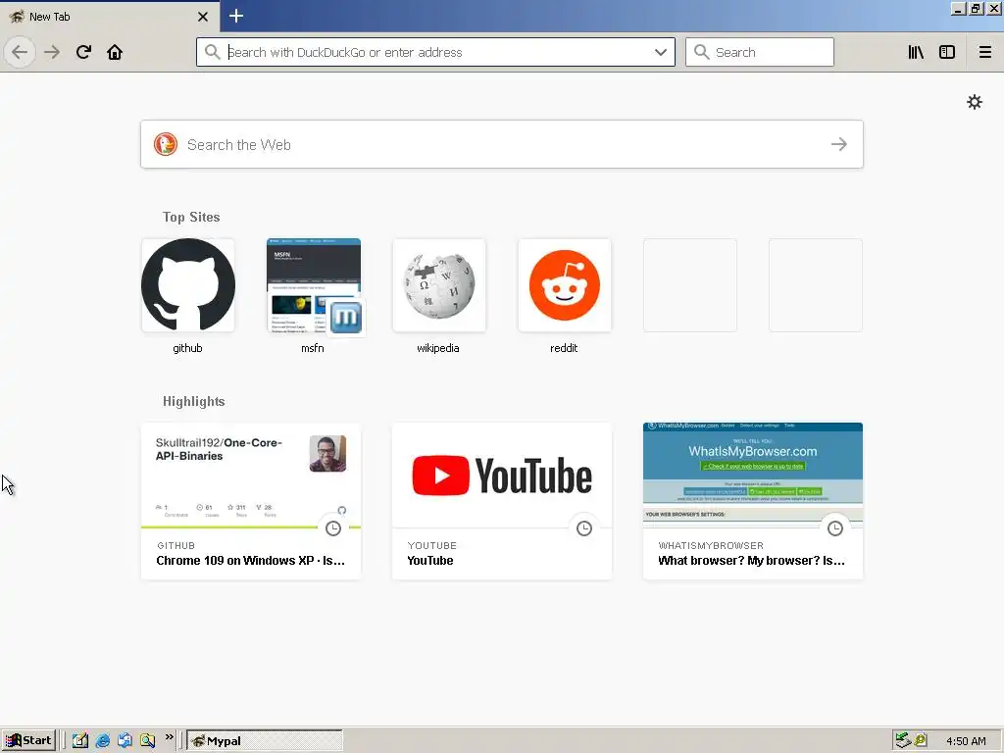The image size is (1004, 753).
Task: Focus the DuckDuckGo address bar
Action: [435, 52]
